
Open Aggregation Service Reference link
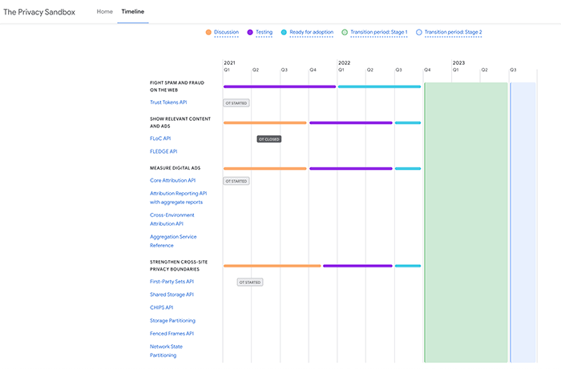[x=173, y=241]
